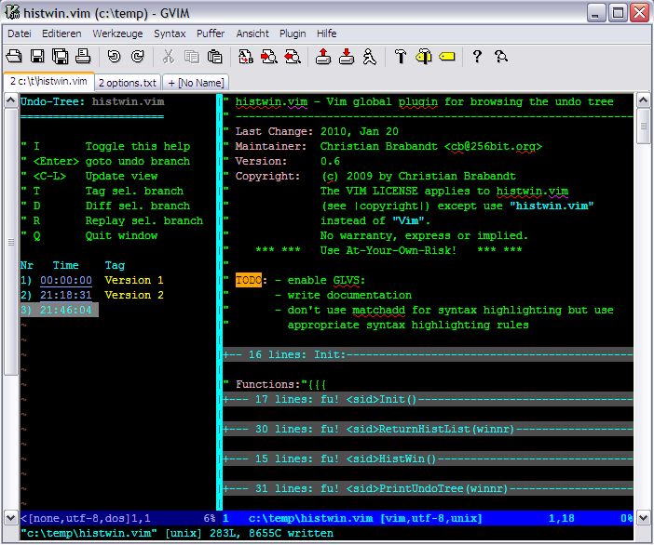Viewport: 654px width, 545px height.
Task: Click the Paste toolbar icon
Action: click(213, 57)
